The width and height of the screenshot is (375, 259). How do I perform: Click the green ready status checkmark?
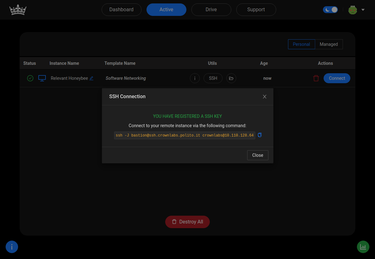click(x=30, y=78)
